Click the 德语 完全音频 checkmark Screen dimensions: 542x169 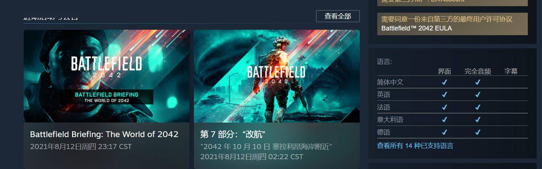coord(478,132)
